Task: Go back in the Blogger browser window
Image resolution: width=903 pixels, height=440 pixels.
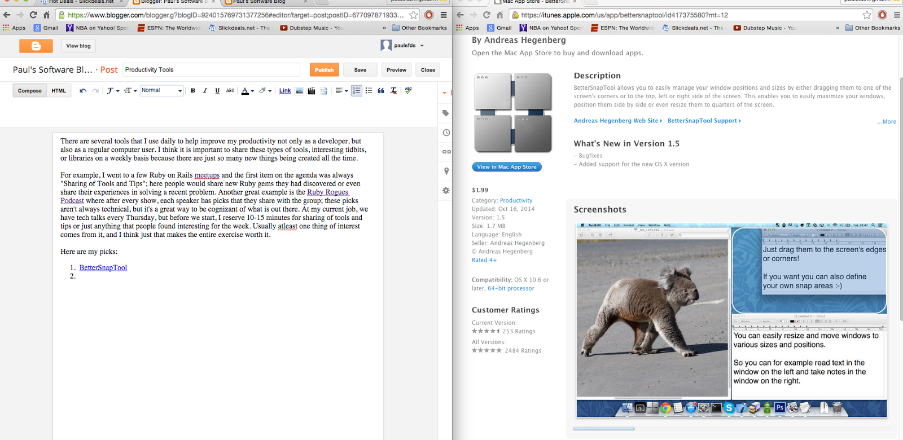Action: click(x=7, y=15)
